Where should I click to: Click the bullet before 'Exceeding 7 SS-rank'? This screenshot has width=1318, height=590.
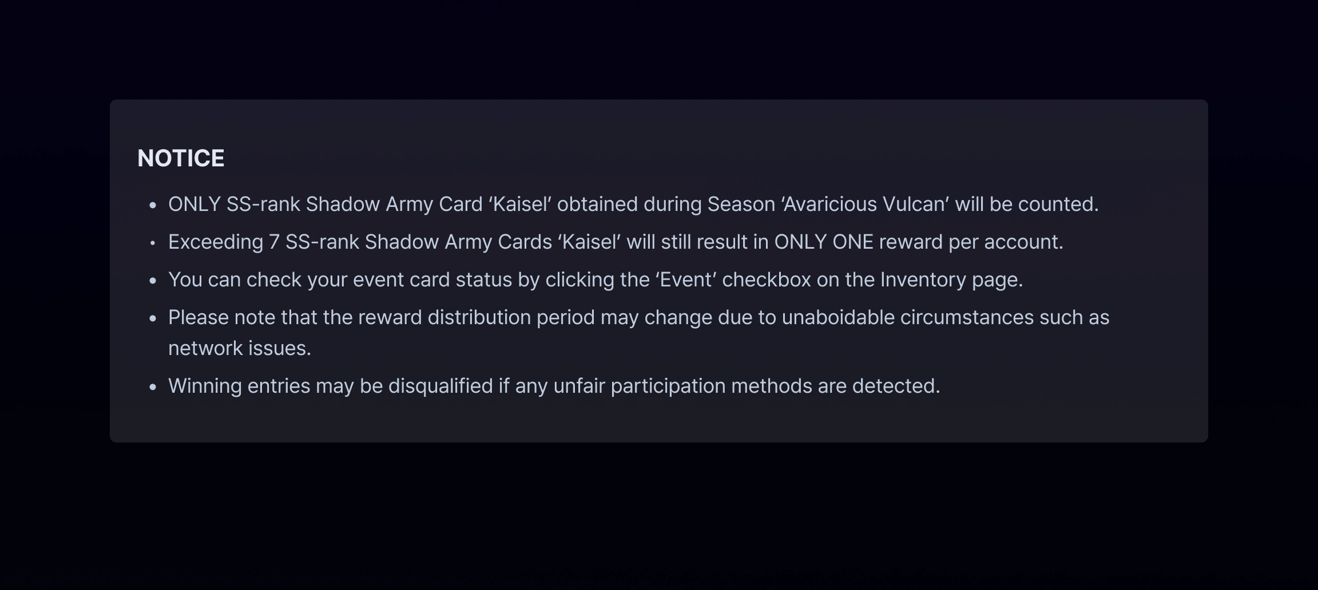pyautogui.click(x=153, y=242)
